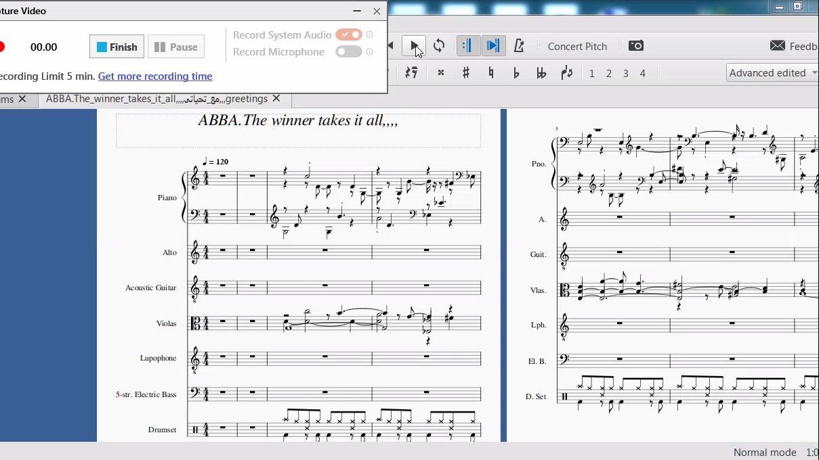The height and width of the screenshot is (460, 819).
Task: Minimize the capture video window
Action: pyautogui.click(x=357, y=11)
